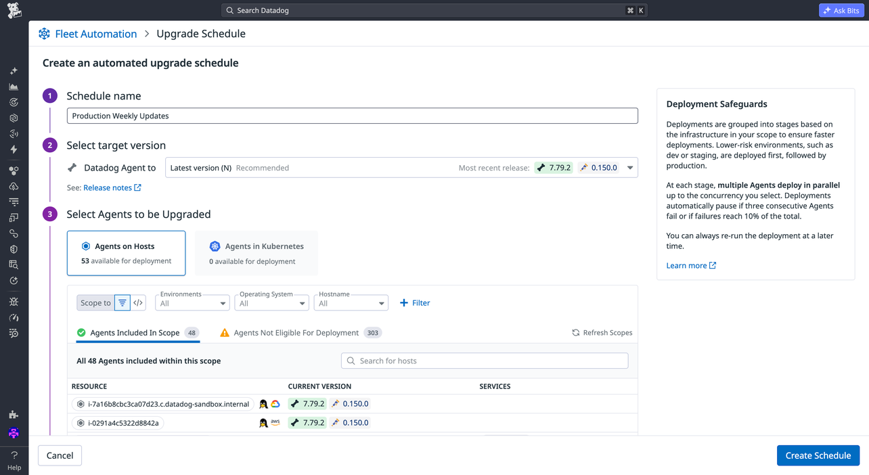This screenshot has width=869, height=475.
Task: Switch scope to code query mode
Action: pos(138,303)
